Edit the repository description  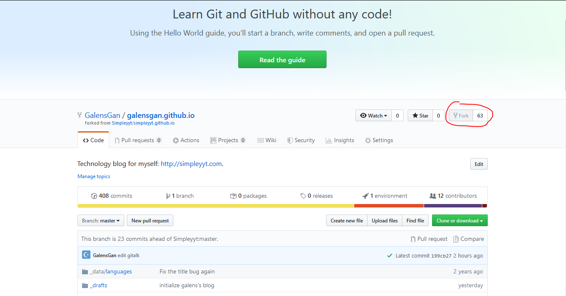click(479, 164)
